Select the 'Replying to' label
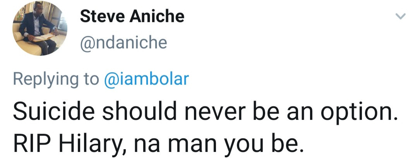The height and width of the screenshot is (160, 418). pyautogui.click(x=56, y=80)
